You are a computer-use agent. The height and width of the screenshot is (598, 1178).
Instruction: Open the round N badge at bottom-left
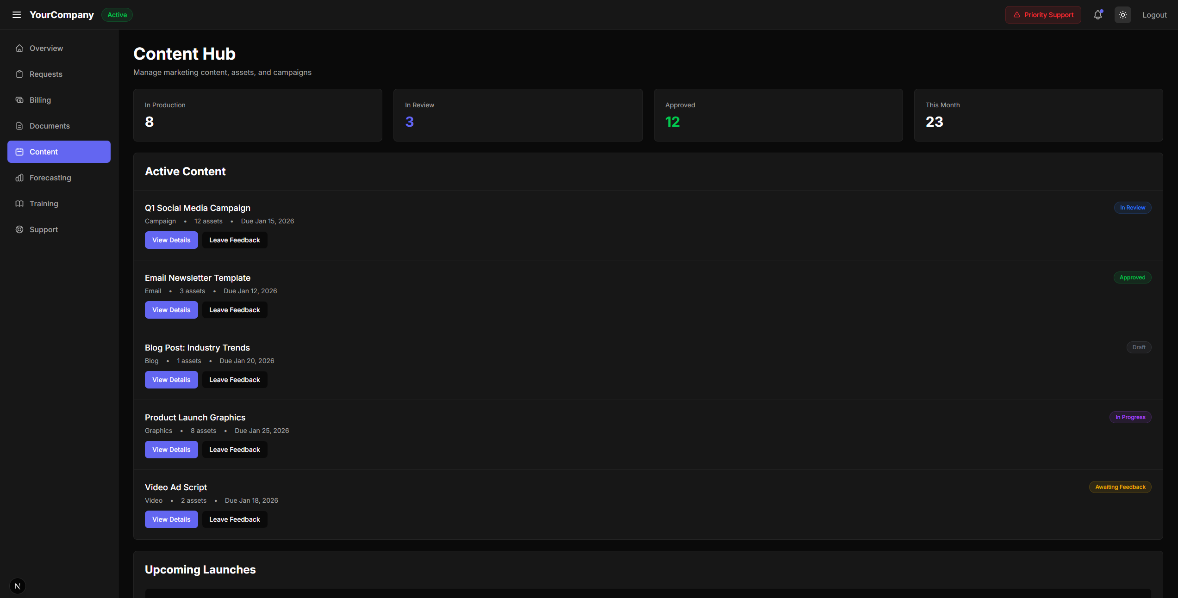[18, 586]
